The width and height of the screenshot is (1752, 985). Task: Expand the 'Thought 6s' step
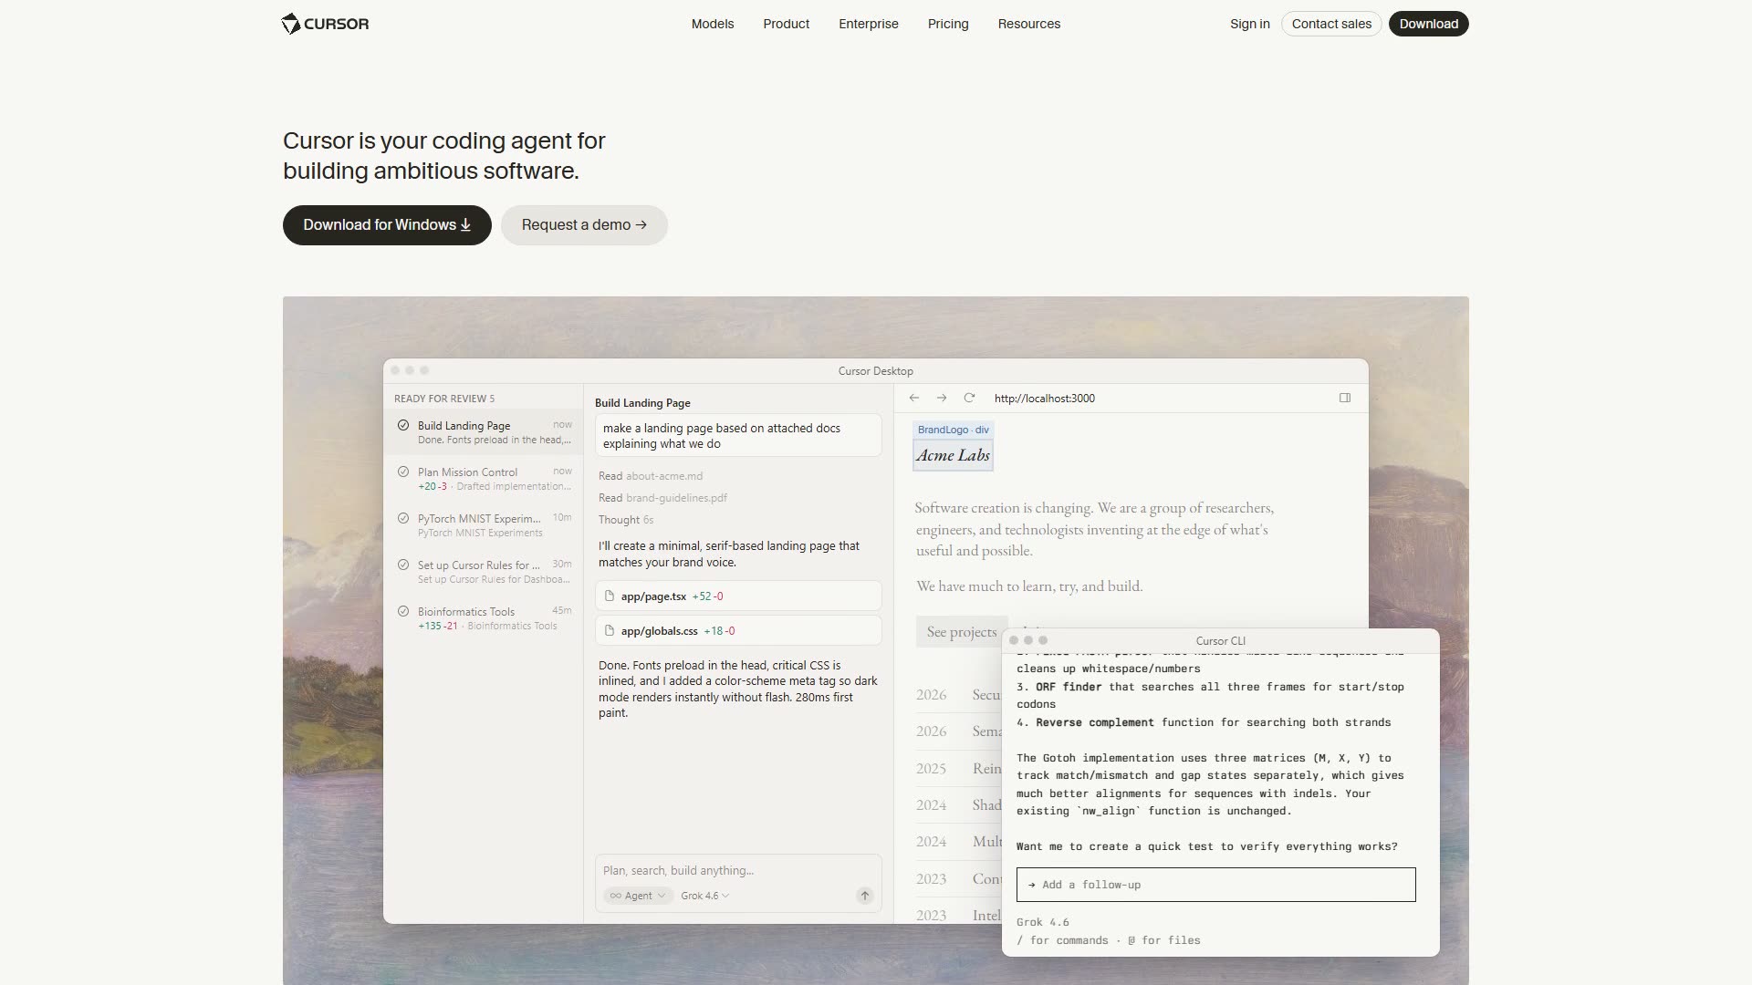click(626, 520)
